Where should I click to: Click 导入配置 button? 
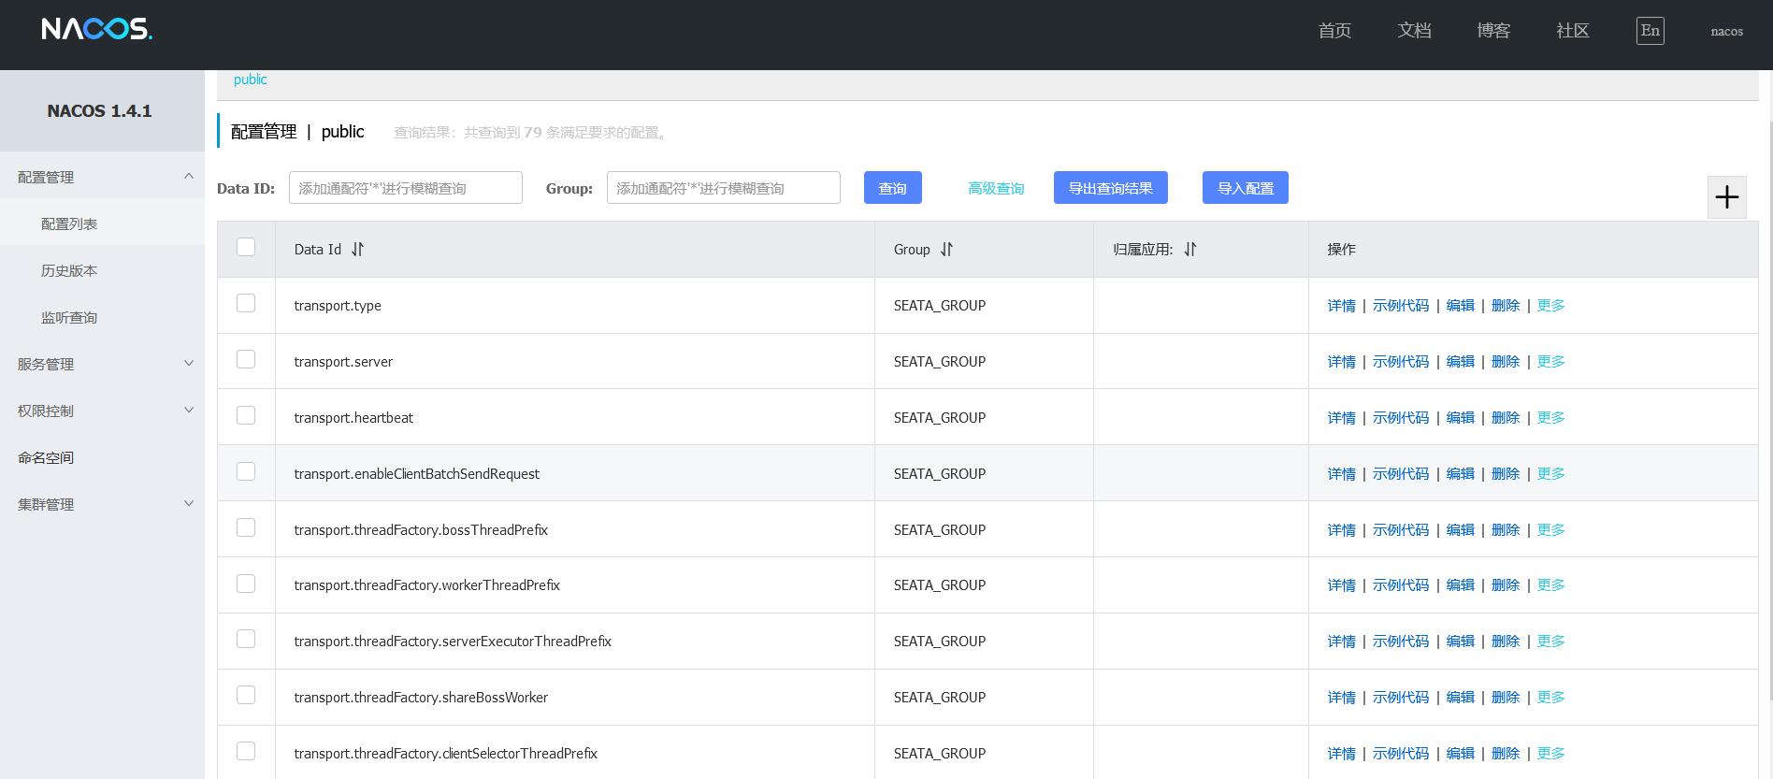[1246, 188]
